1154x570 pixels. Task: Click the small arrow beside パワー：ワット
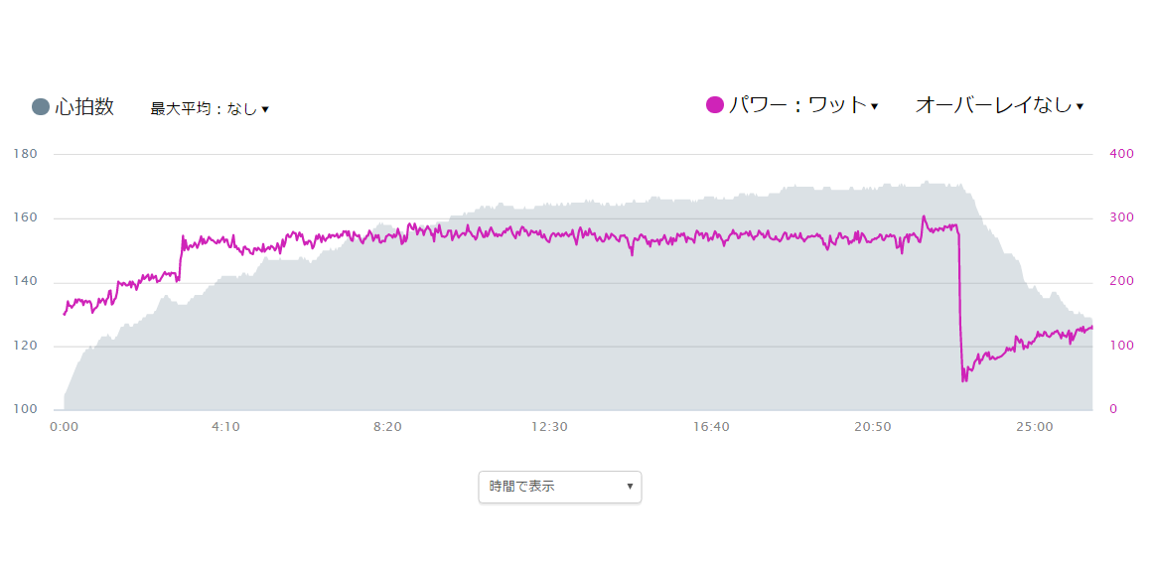click(874, 106)
